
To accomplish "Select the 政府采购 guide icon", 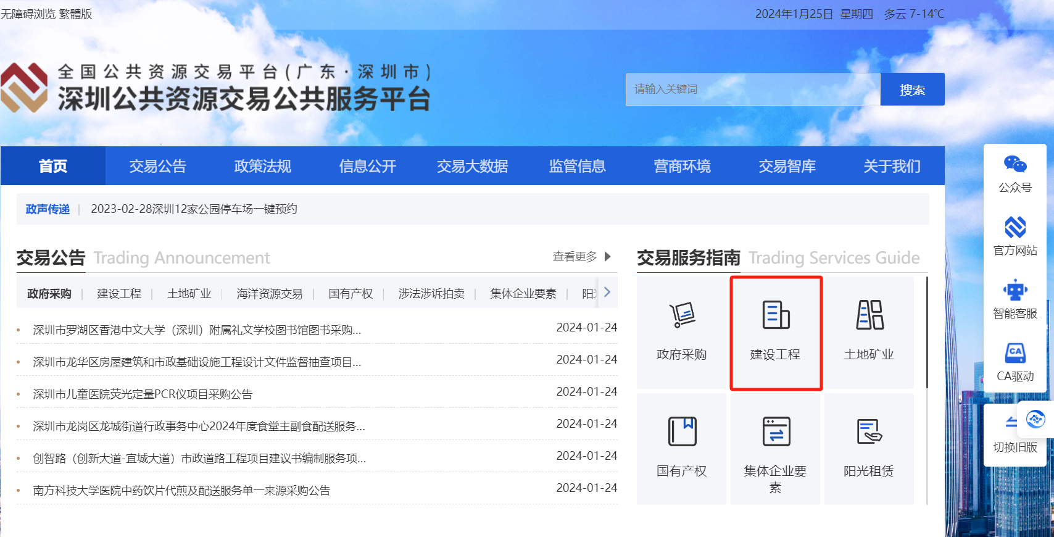I will tap(681, 315).
